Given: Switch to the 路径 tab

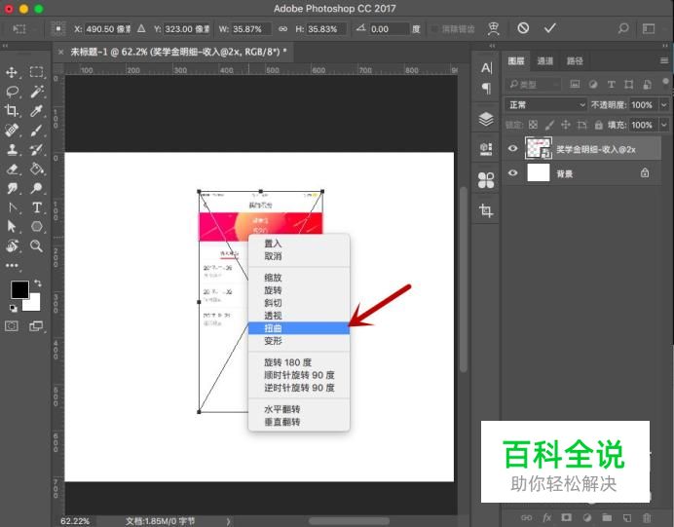Looking at the screenshot, I should 575,60.
